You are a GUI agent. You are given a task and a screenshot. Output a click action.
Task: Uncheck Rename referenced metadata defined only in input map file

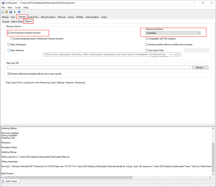(x=9, y=74)
